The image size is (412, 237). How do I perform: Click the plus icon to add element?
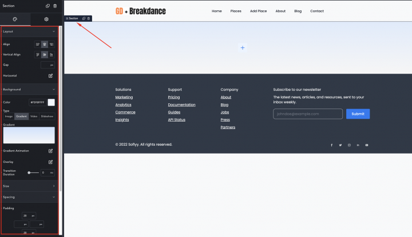[243, 48]
